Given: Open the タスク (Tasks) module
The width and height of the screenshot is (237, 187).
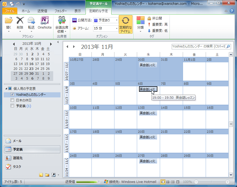Looking at the screenshot, I should 32,166.
